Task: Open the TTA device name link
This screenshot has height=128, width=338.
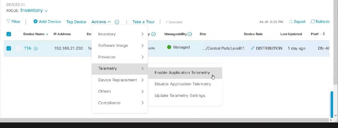Action: tap(28, 48)
